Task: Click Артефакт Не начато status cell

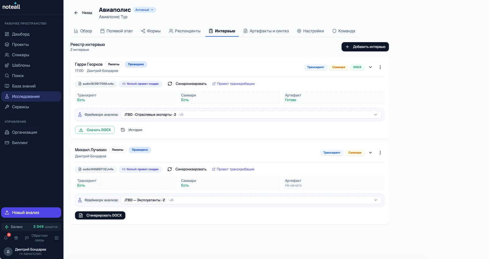Action: coord(334,183)
